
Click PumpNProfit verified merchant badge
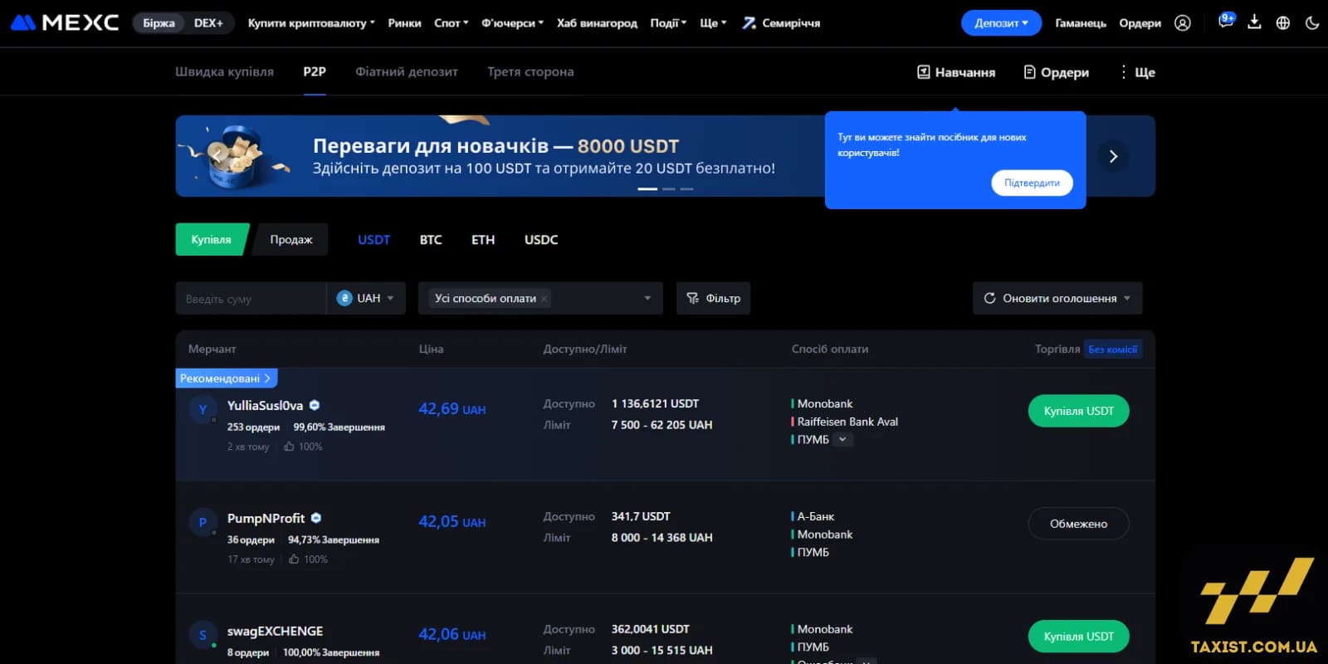(x=316, y=518)
